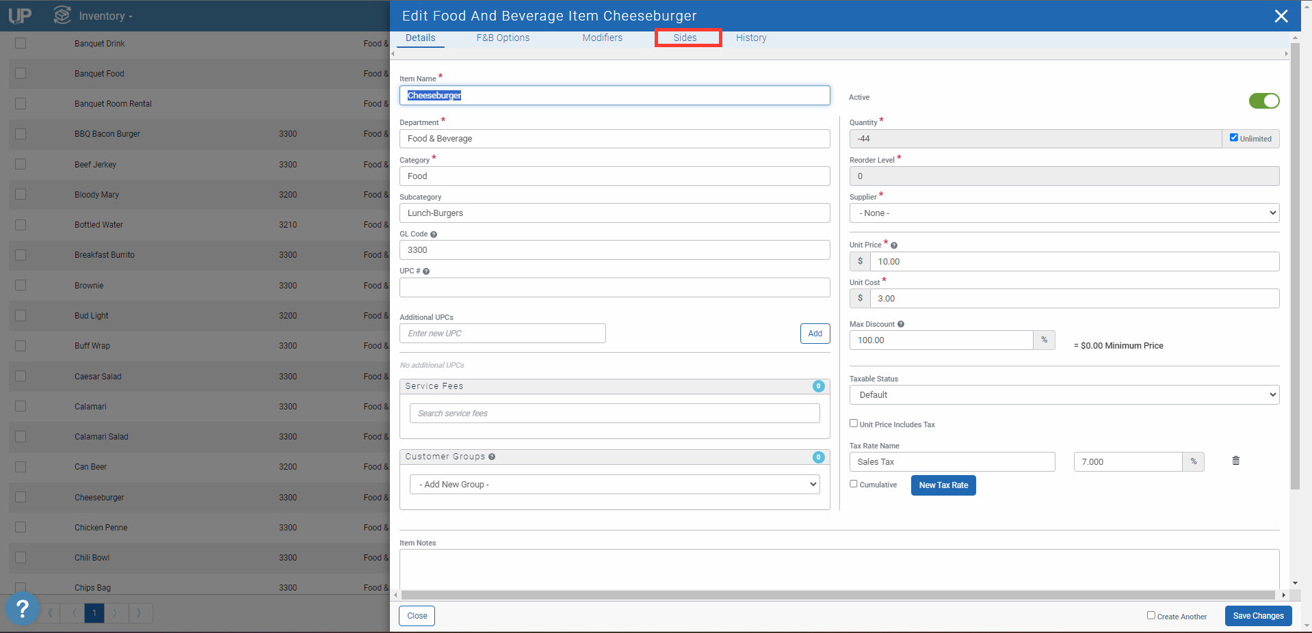This screenshot has width=1312, height=633.
Task: Click the Breakfast Burrito item
Action: 105,255
